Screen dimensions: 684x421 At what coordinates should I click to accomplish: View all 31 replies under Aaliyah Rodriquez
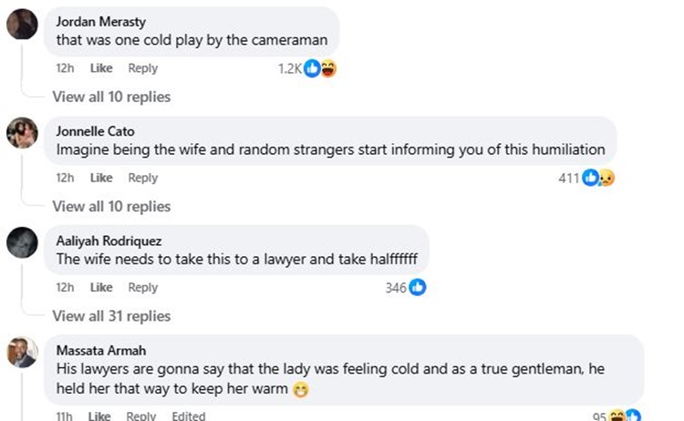[x=111, y=316]
